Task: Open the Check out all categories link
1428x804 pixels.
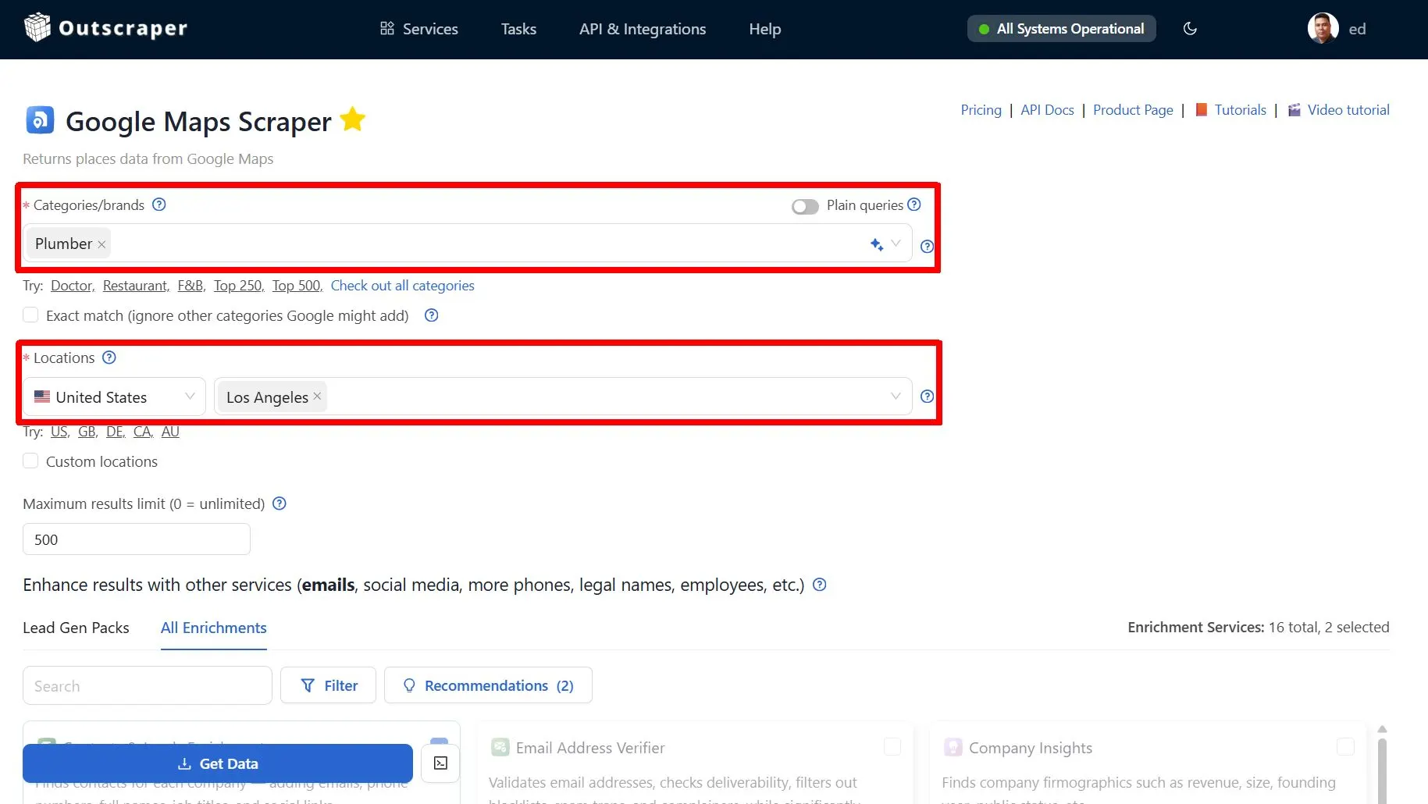Action: [402, 286]
